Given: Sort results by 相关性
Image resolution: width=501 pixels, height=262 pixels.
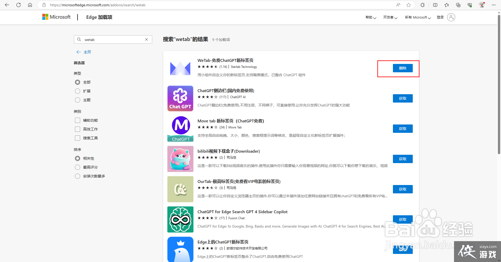Looking at the screenshot, I should 78,158.
